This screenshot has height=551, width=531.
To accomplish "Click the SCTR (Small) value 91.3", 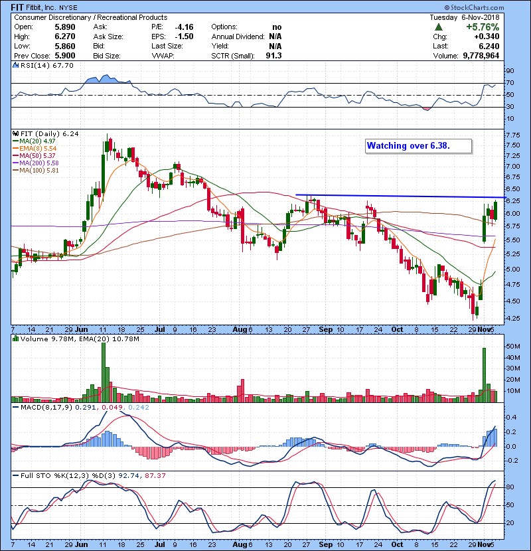I will click(273, 56).
